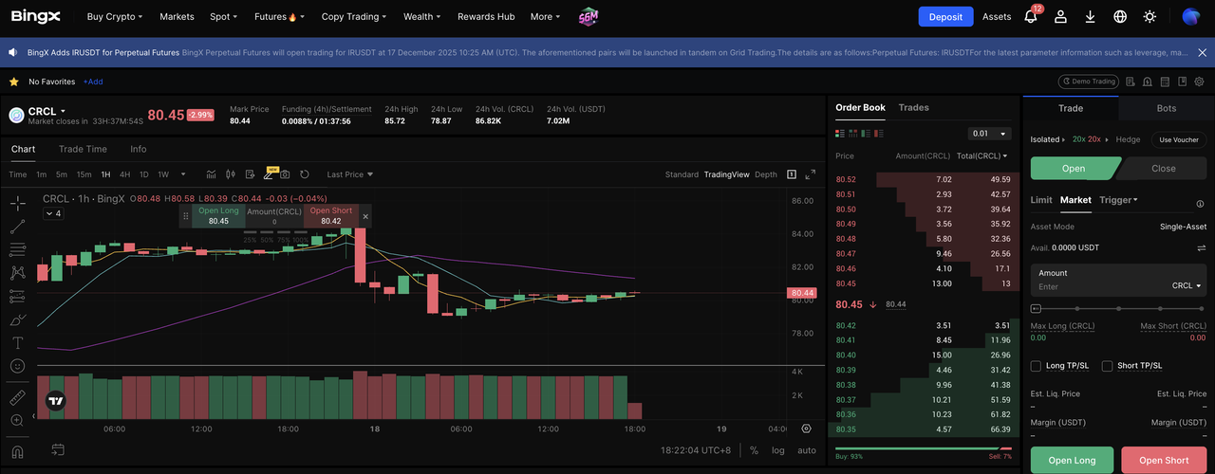The image size is (1215, 474).
Task: Switch to the Trades tab
Action: click(913, 108)
